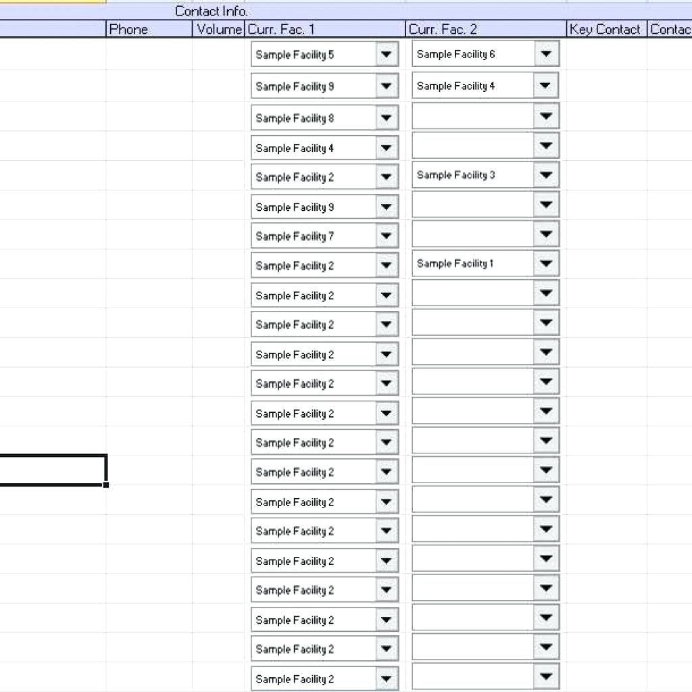Viewport: 692px width, 692px height.
Task: Open Sample Facility 4 dropdown in Curr. Fac. 1
Action: click(387, 148)
